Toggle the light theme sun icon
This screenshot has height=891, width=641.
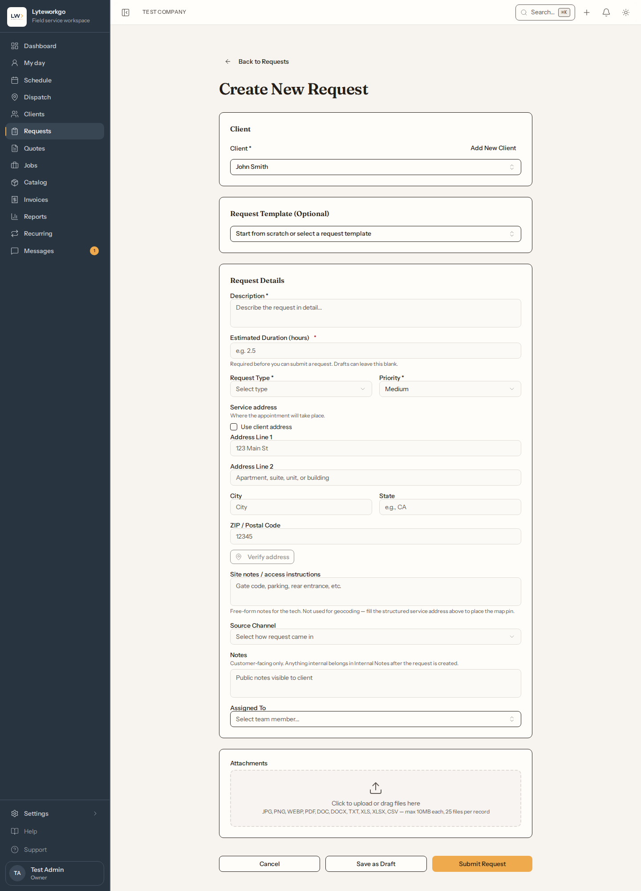click(x=626, y=12)
